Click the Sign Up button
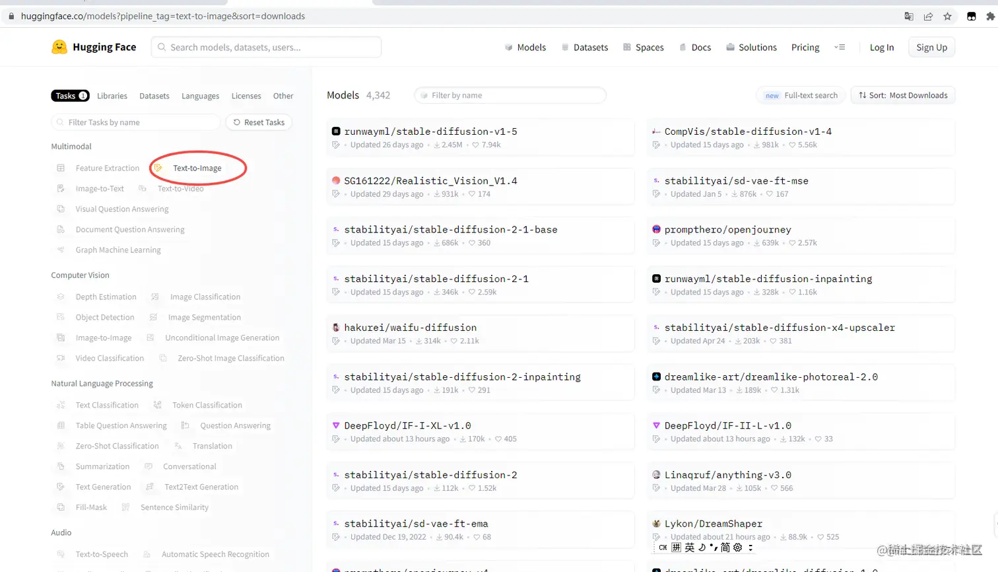Screen dimensions: 998x572 931,47
